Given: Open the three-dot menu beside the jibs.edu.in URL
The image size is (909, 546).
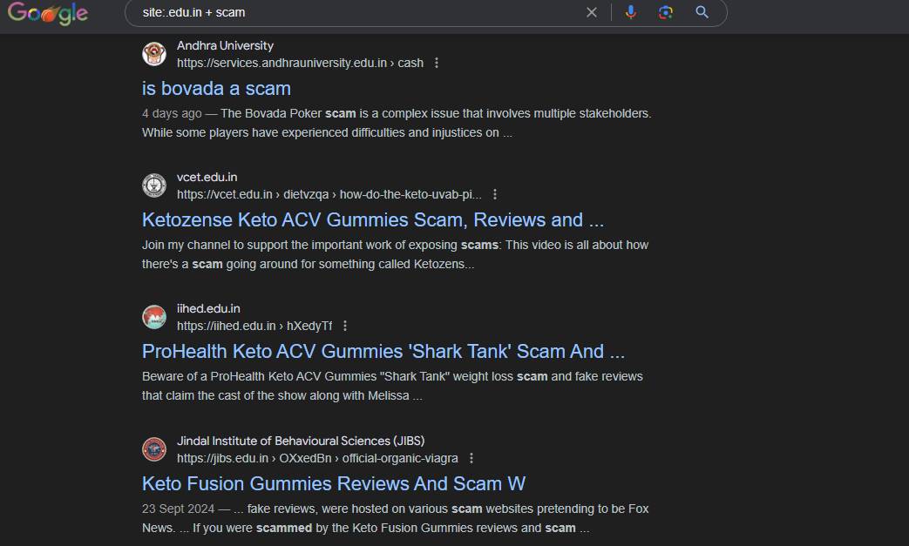Looking at the screenshot, I should point(471,458).
